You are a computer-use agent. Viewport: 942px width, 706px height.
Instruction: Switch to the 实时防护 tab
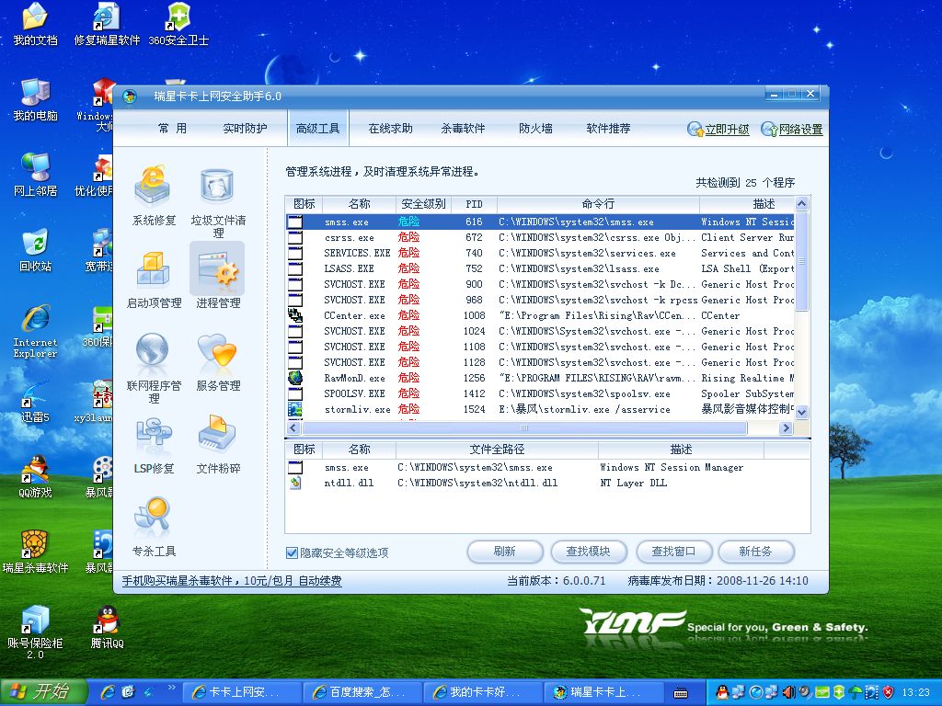(245, 129)
